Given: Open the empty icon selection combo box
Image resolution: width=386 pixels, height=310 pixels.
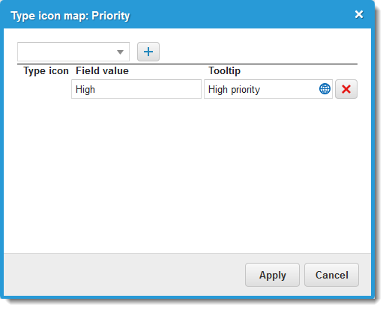Looking at the screenshot, I should pyautogui.click(x=73, y=52).
